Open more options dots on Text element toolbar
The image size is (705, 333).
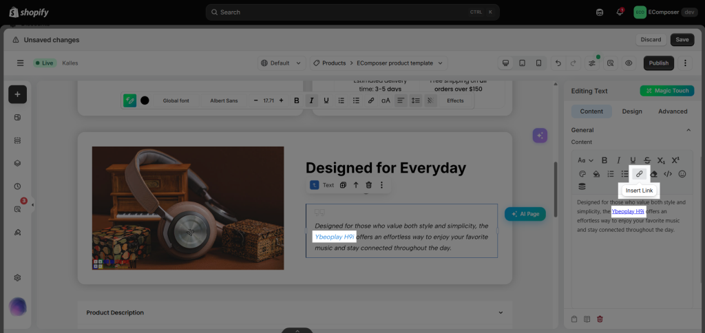click(381, 184)
